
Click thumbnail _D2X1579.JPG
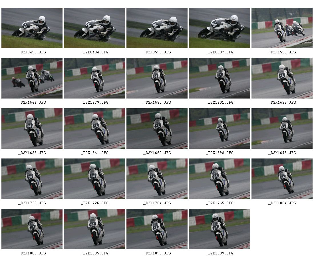point(94,78)
